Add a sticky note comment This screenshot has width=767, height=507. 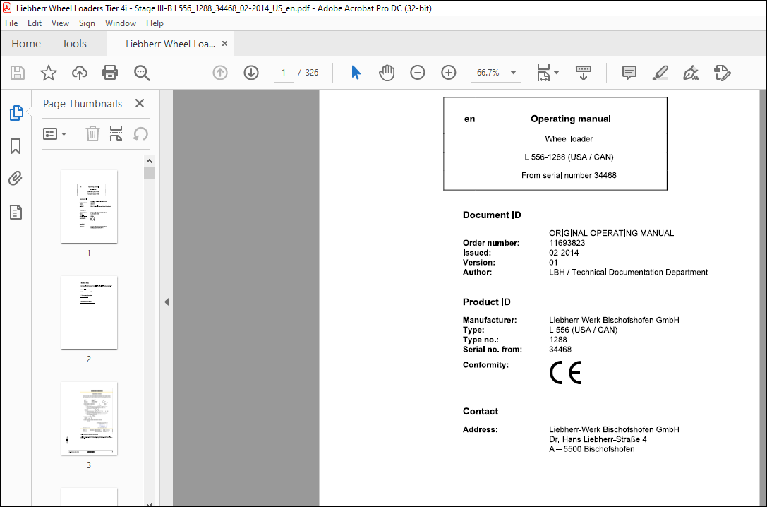[629, 73]
